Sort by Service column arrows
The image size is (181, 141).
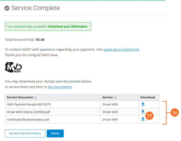115,97
